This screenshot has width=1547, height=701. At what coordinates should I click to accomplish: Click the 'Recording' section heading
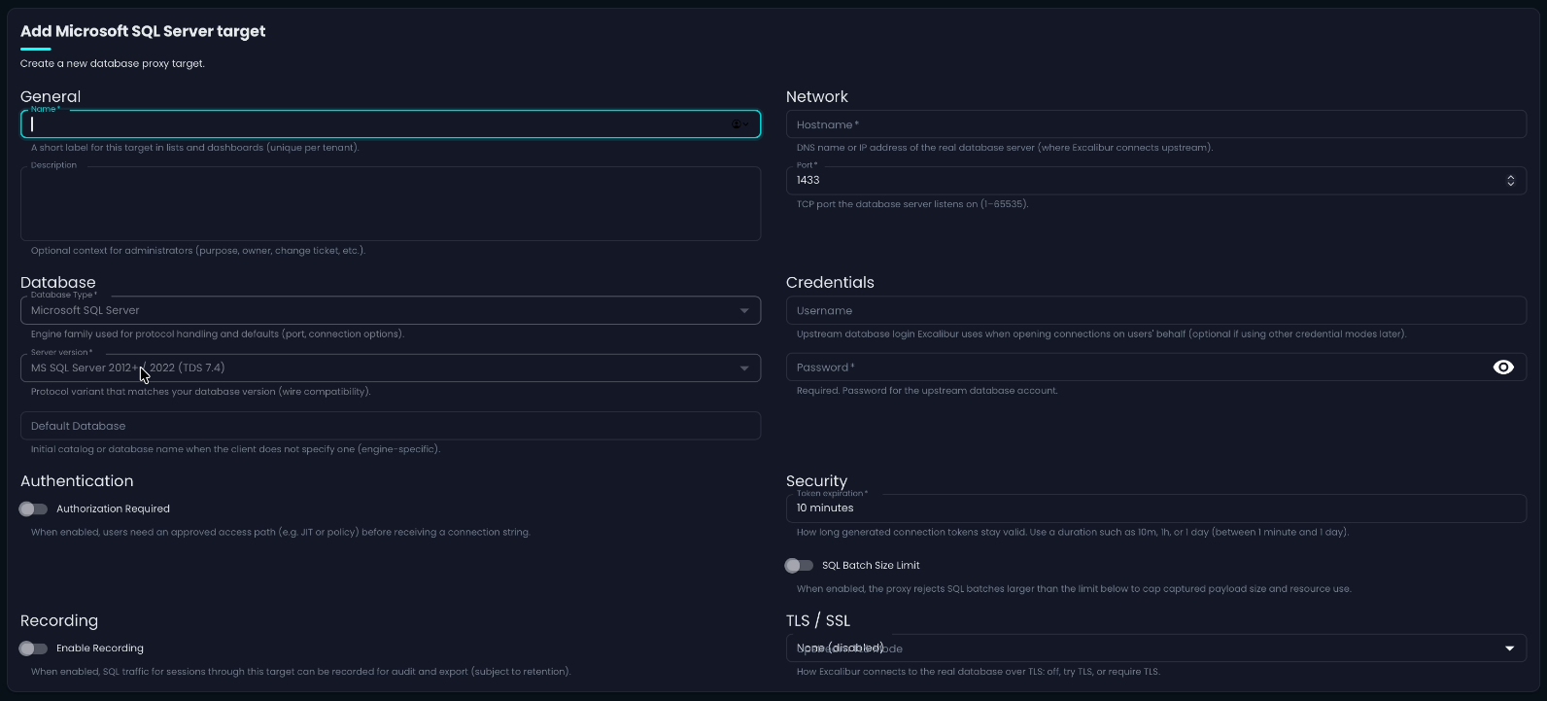(x=59, y=620)
